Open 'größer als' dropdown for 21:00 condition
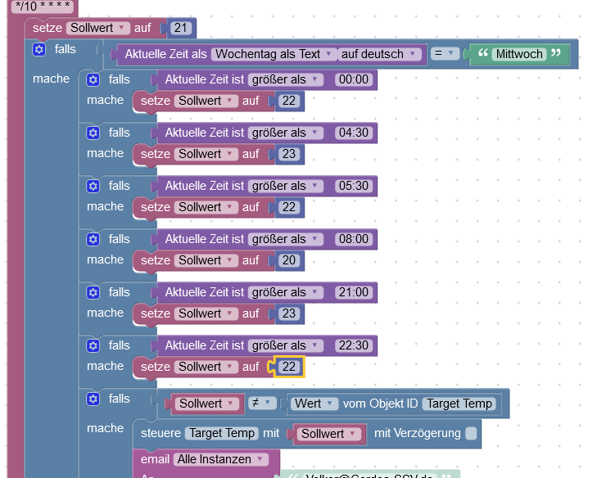This screenshot has width=597, height=478. click(x=285, y=292)
